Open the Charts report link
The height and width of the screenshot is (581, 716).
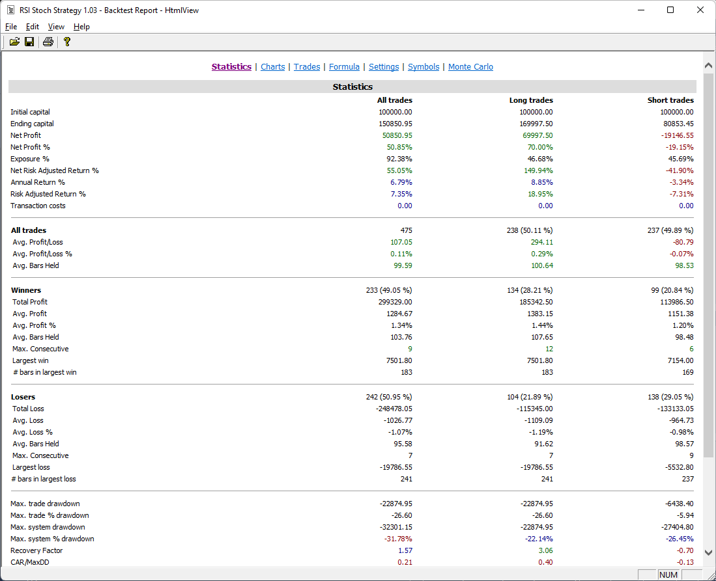272,66
